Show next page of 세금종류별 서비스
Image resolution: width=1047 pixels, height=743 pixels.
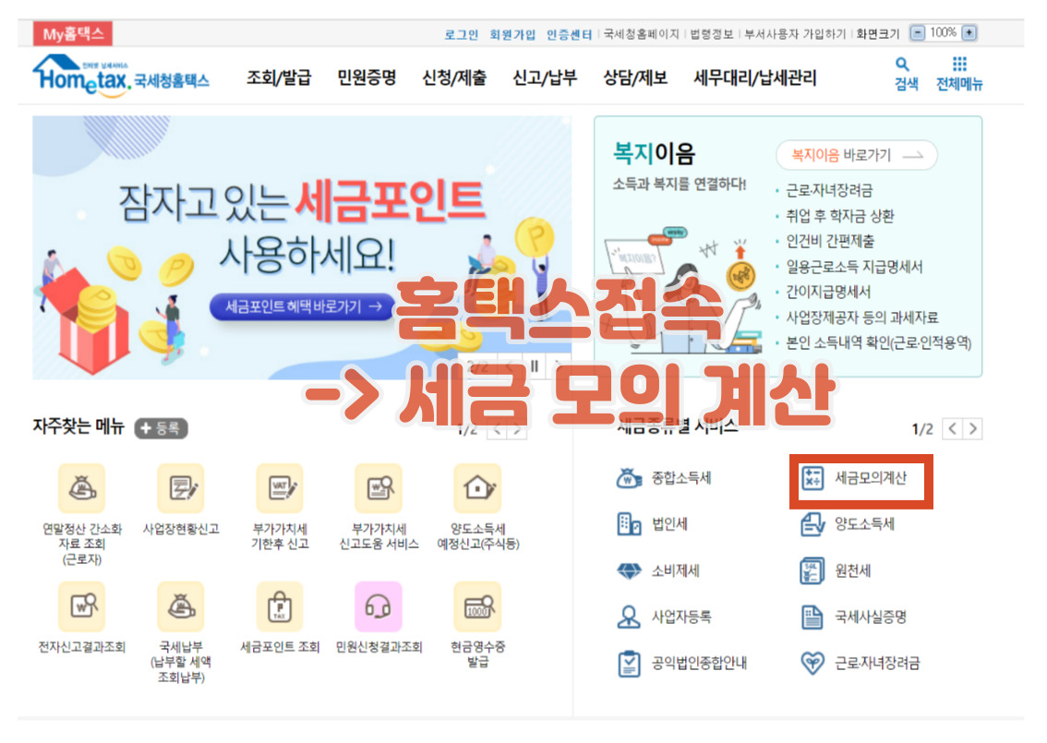point(973,428)
